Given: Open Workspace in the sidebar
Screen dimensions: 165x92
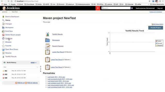Looking at the screenshot, I should 9,28.
